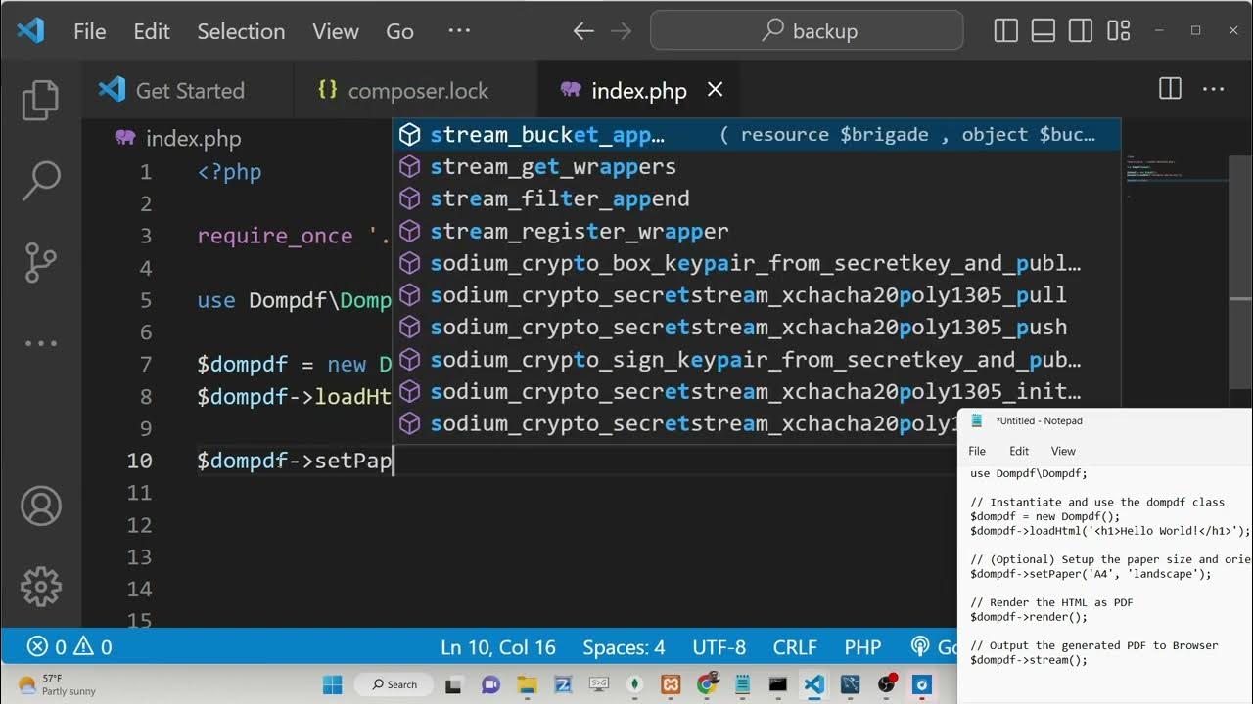Screen dimensions: 1253x704
Task: Go back using the left arrow
Action: pyautogui.click(x=583, y=31)
